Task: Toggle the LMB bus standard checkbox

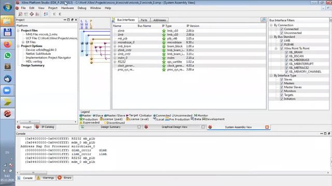Action: point(282,41)
